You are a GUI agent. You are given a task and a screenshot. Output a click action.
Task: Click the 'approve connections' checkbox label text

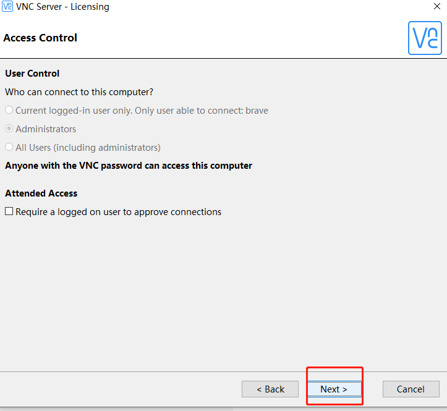coord(178,212)
